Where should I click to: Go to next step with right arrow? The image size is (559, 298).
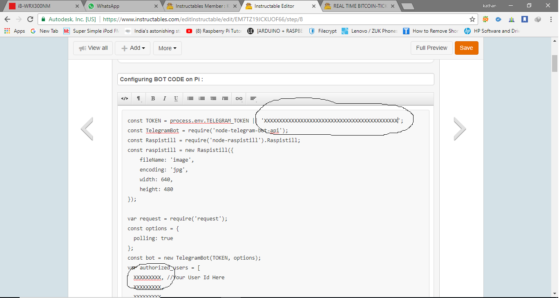(460, 129)
